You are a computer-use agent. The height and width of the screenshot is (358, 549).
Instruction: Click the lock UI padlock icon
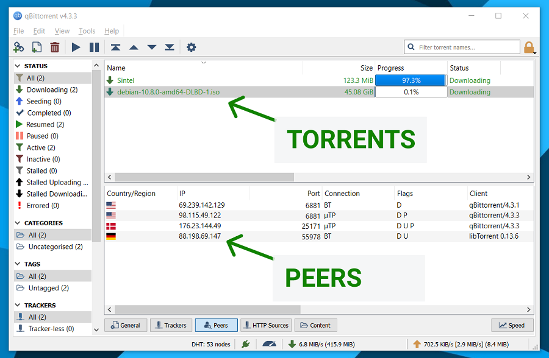(x=529, y=47)
